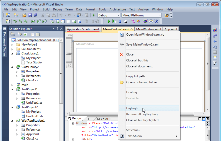Switch to the MainWindow.xaml tab
This screenshot has width=221, height=141.
tap(148, 29)
